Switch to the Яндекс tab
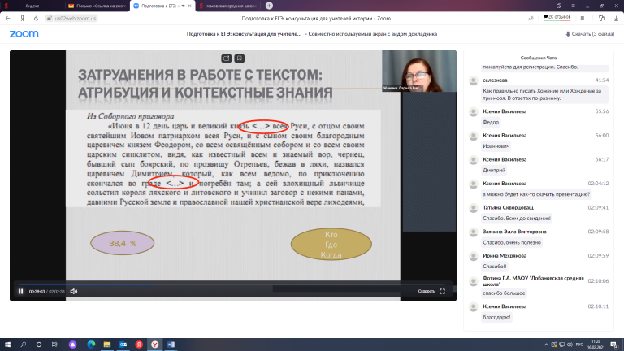The height and width of the screenshot is (351, 624). click(x=32, y=6)
